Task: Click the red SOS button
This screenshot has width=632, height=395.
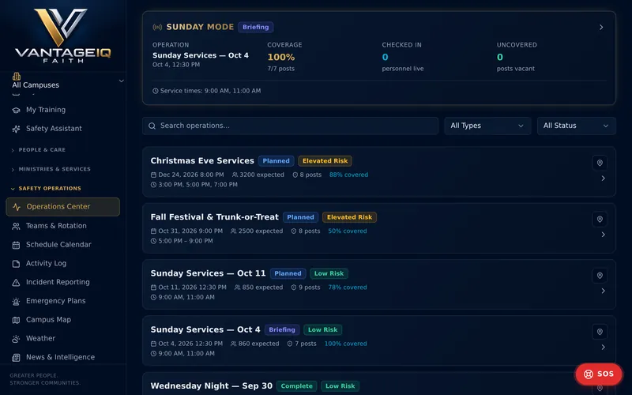Action: [599, 374]
